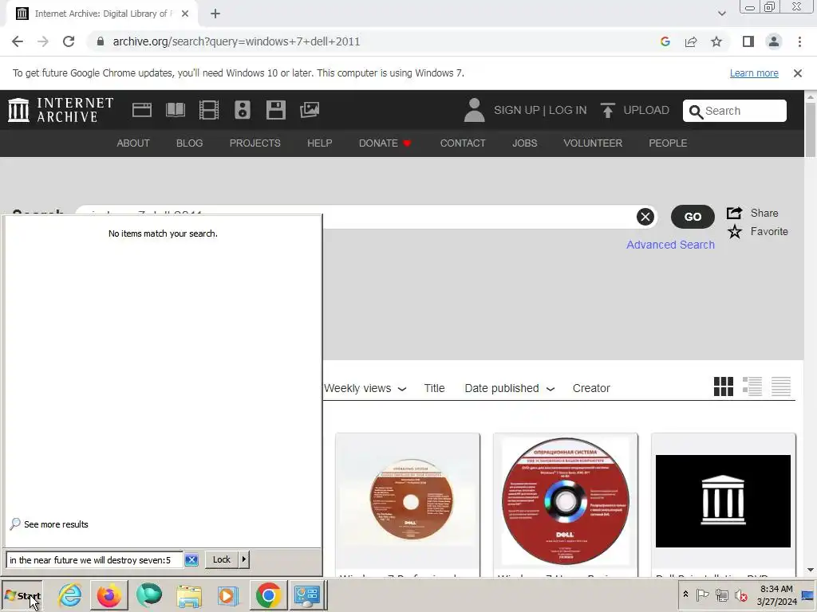Open the Chrome side panel
The height and width of the screenshot is (612, 817).
tap(748, 41)
